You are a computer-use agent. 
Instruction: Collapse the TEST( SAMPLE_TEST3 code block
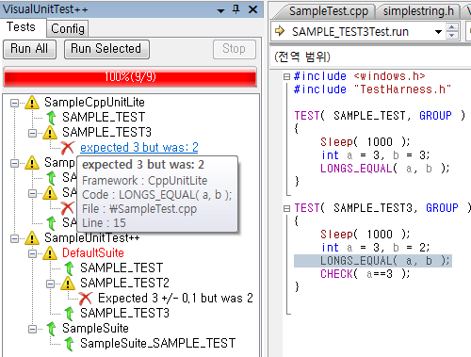coord(286,208)
